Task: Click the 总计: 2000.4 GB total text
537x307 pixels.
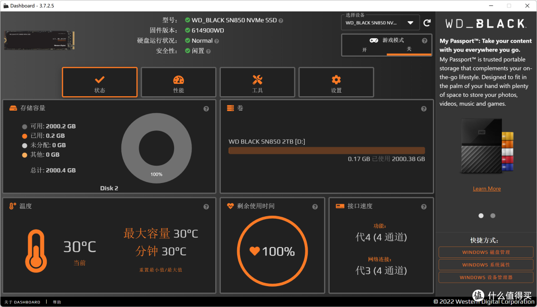Action: click(x=53, y=170)
